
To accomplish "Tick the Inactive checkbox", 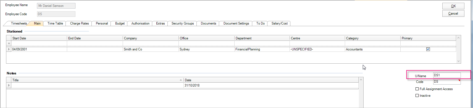I will click(x=417, y=96).
